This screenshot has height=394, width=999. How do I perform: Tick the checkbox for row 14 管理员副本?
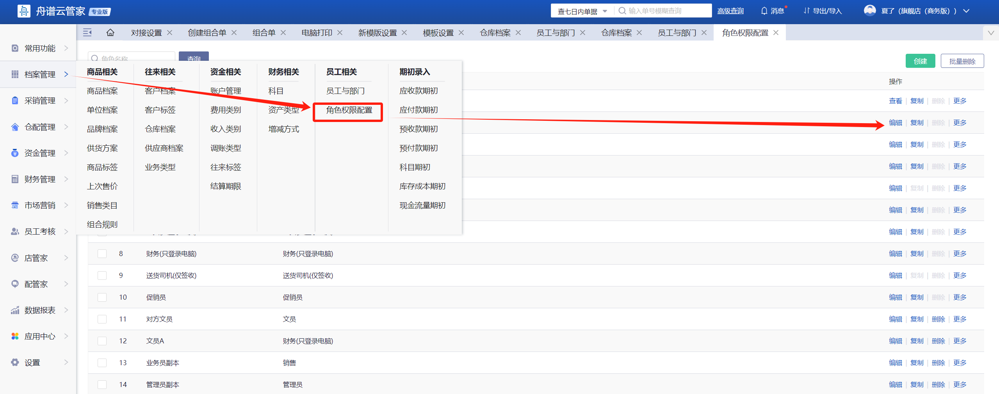pyautogui.click(x=102, y=385)
